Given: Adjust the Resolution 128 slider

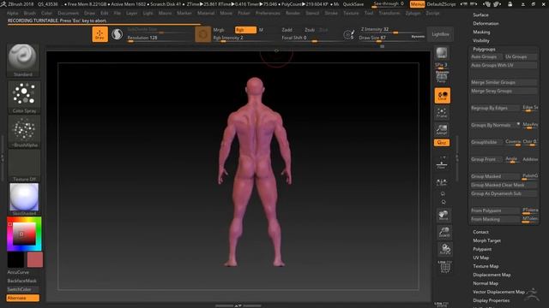Looking at the screenshot, I should pyautogui.click(x=160, y=38).
